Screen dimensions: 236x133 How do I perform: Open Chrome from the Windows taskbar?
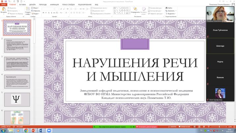26,130
